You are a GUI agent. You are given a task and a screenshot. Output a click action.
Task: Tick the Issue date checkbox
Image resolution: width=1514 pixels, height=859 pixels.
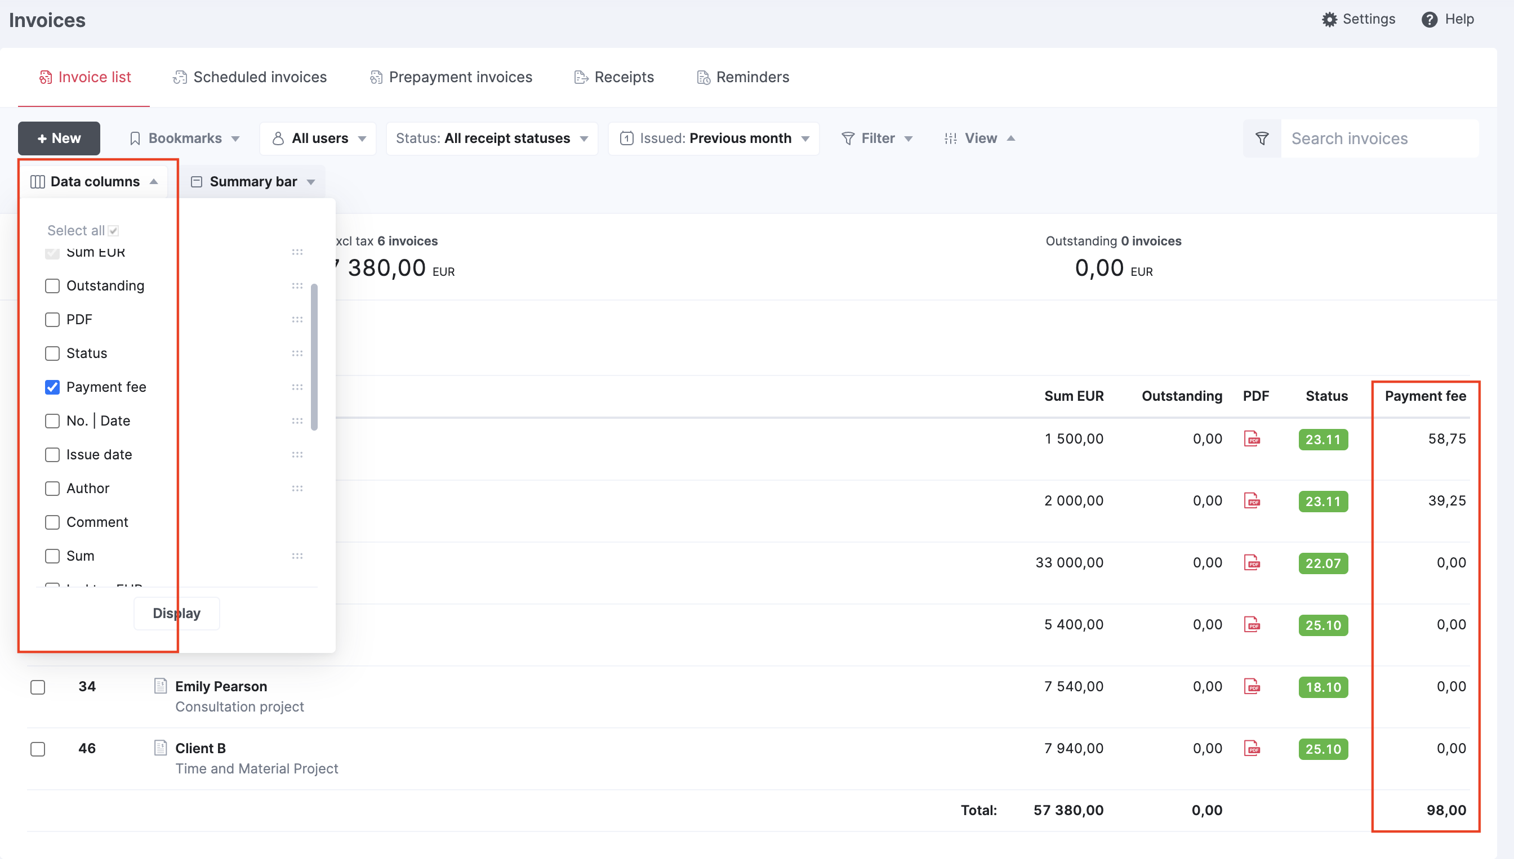tap(52, 455)
